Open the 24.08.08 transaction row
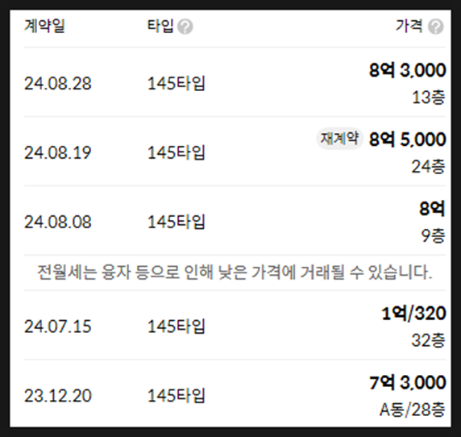The image size is (461, 437). point(235,221)
